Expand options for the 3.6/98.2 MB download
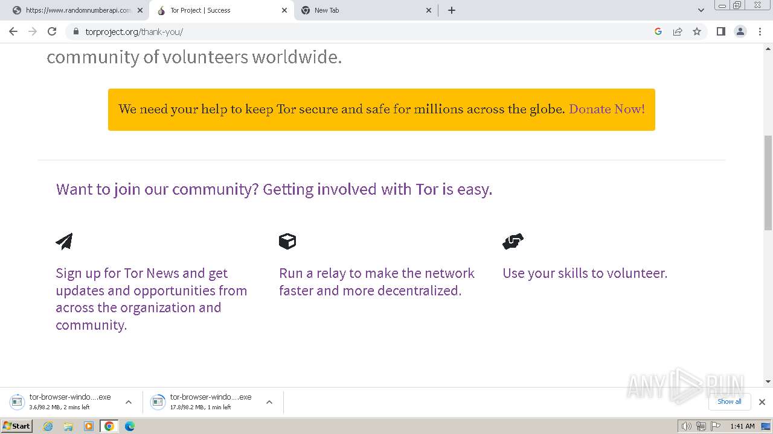773x434 pixels. (129, 402)
